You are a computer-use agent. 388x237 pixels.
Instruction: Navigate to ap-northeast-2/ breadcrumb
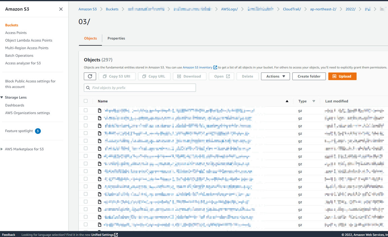[x=323, y=9]
